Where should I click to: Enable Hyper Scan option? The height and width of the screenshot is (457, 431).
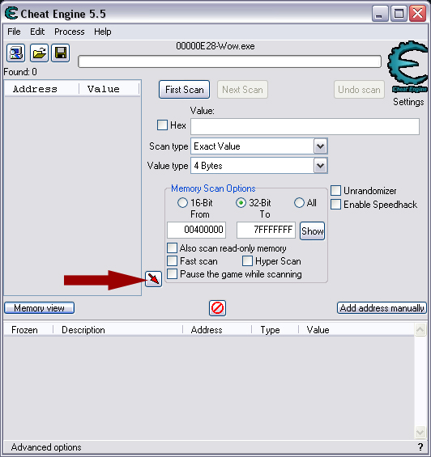coord(247,260)
